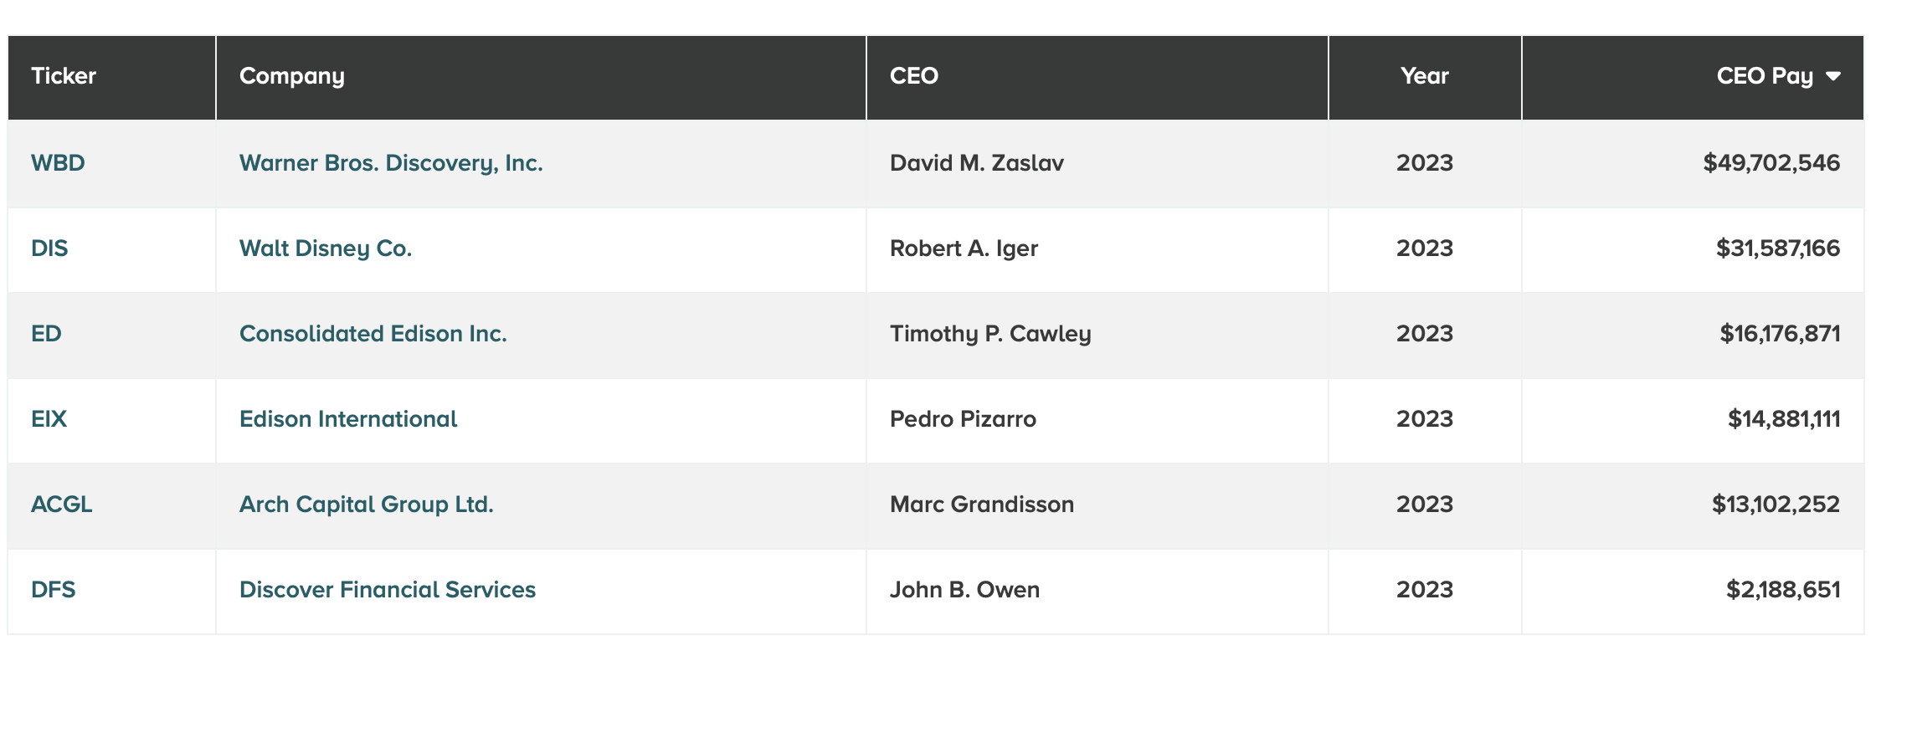Click the CEO Pay sort arrow icon
Screen dimensions: 1912x748
click(1832, 76)
